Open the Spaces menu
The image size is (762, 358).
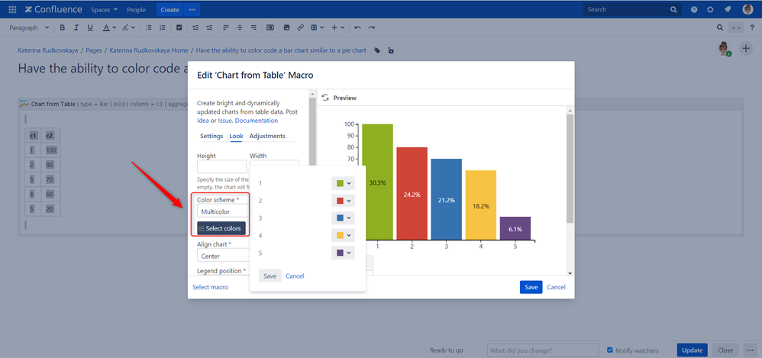[x=104, y=10]
